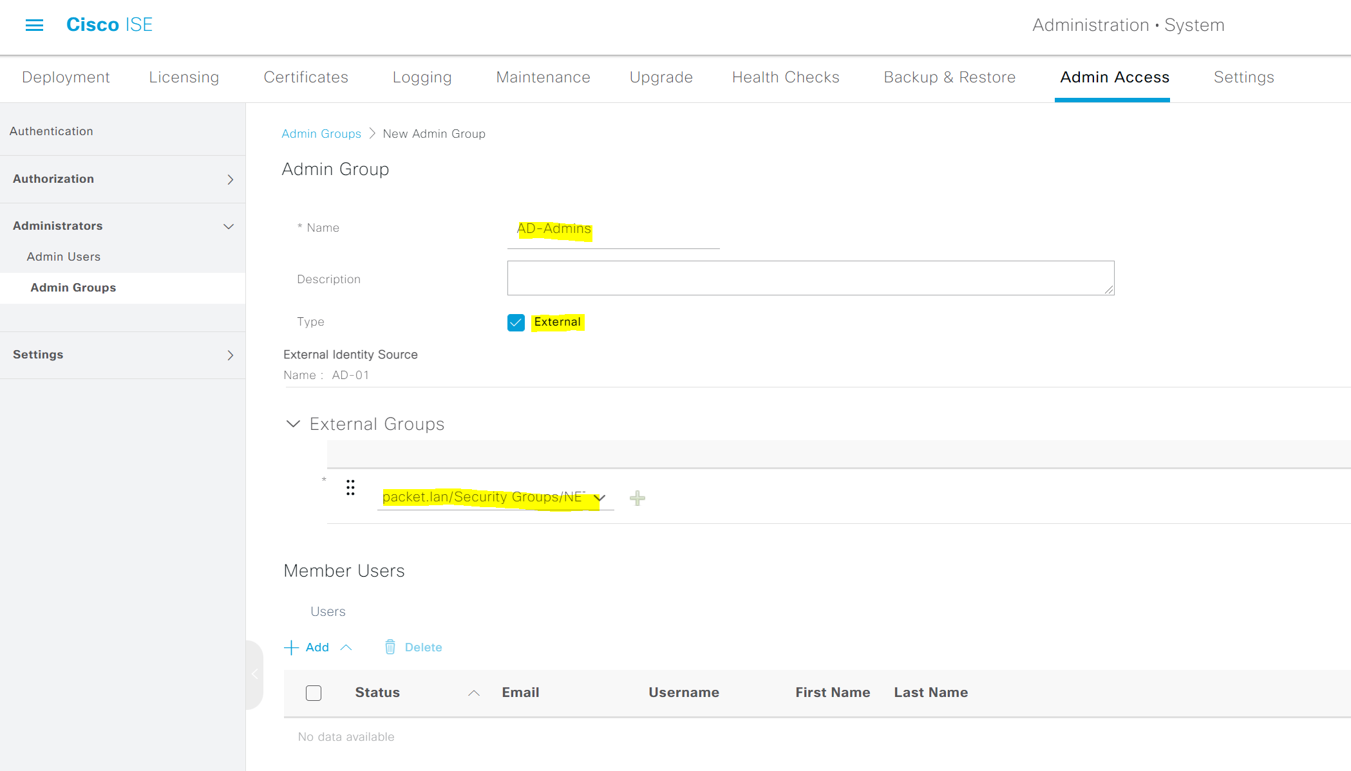Collapse the External Groups section
1351x771 pixels.
click(x=293, y=424)
